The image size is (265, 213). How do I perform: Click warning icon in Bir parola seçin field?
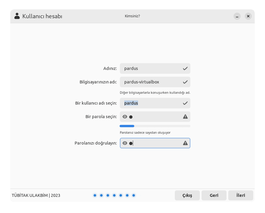coord(185,117)
